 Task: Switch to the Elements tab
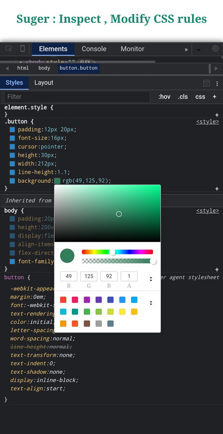click(53, 49)
